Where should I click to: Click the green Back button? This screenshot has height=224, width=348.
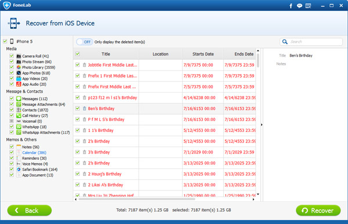(x=30, y=210)
